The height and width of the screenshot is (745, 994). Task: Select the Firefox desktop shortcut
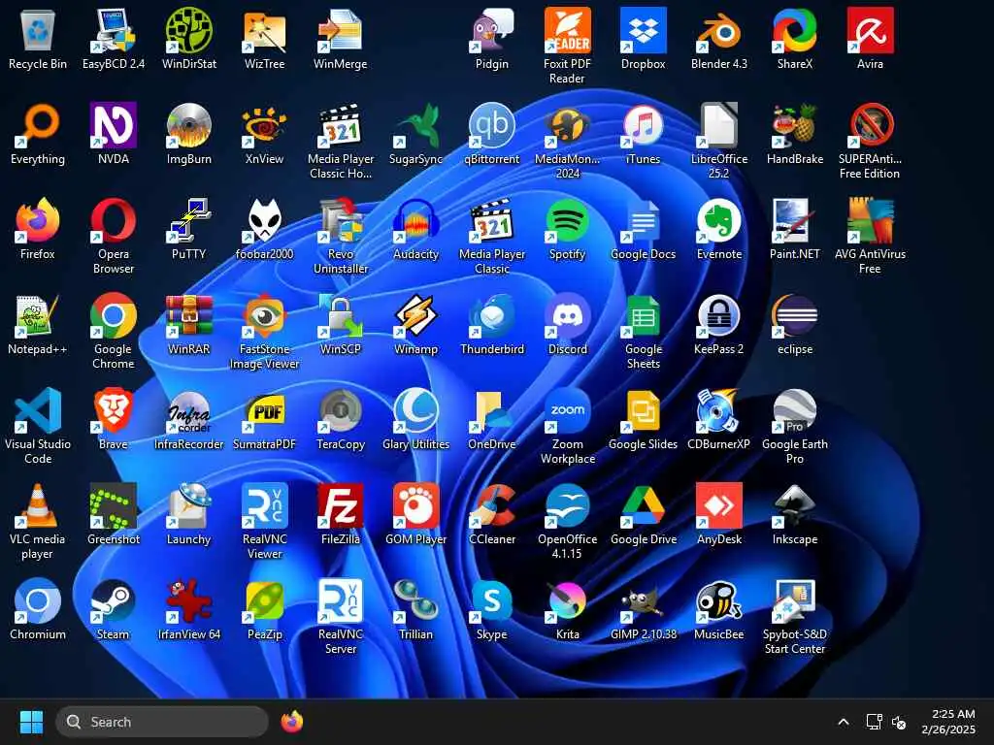[x=38, y=220]
